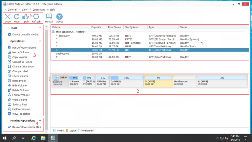Click the Delete Volume icon
This screenshot has height=142, width=252.
tap(10, 90)
